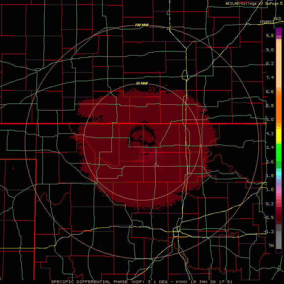Click the 0.2 scale value
284x284 pixels.
(270, 204)
